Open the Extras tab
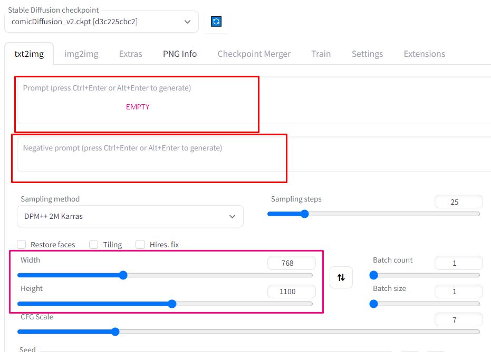 [131, 54]
